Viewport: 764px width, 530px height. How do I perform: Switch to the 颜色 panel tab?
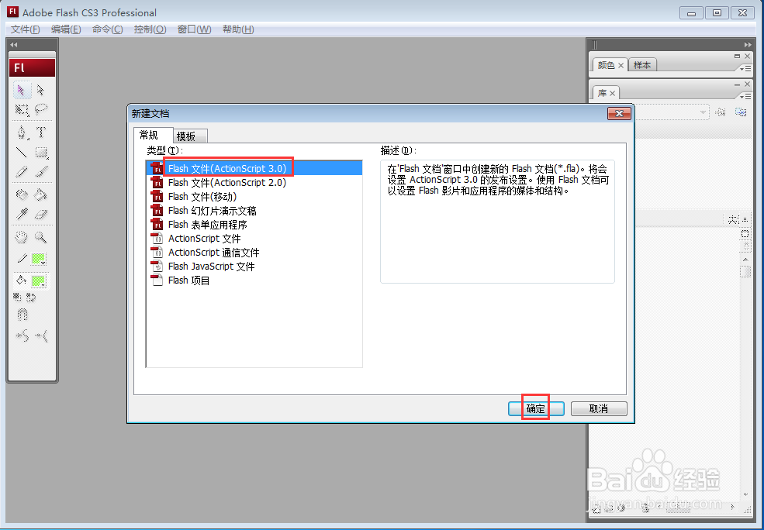click(606, 65)
